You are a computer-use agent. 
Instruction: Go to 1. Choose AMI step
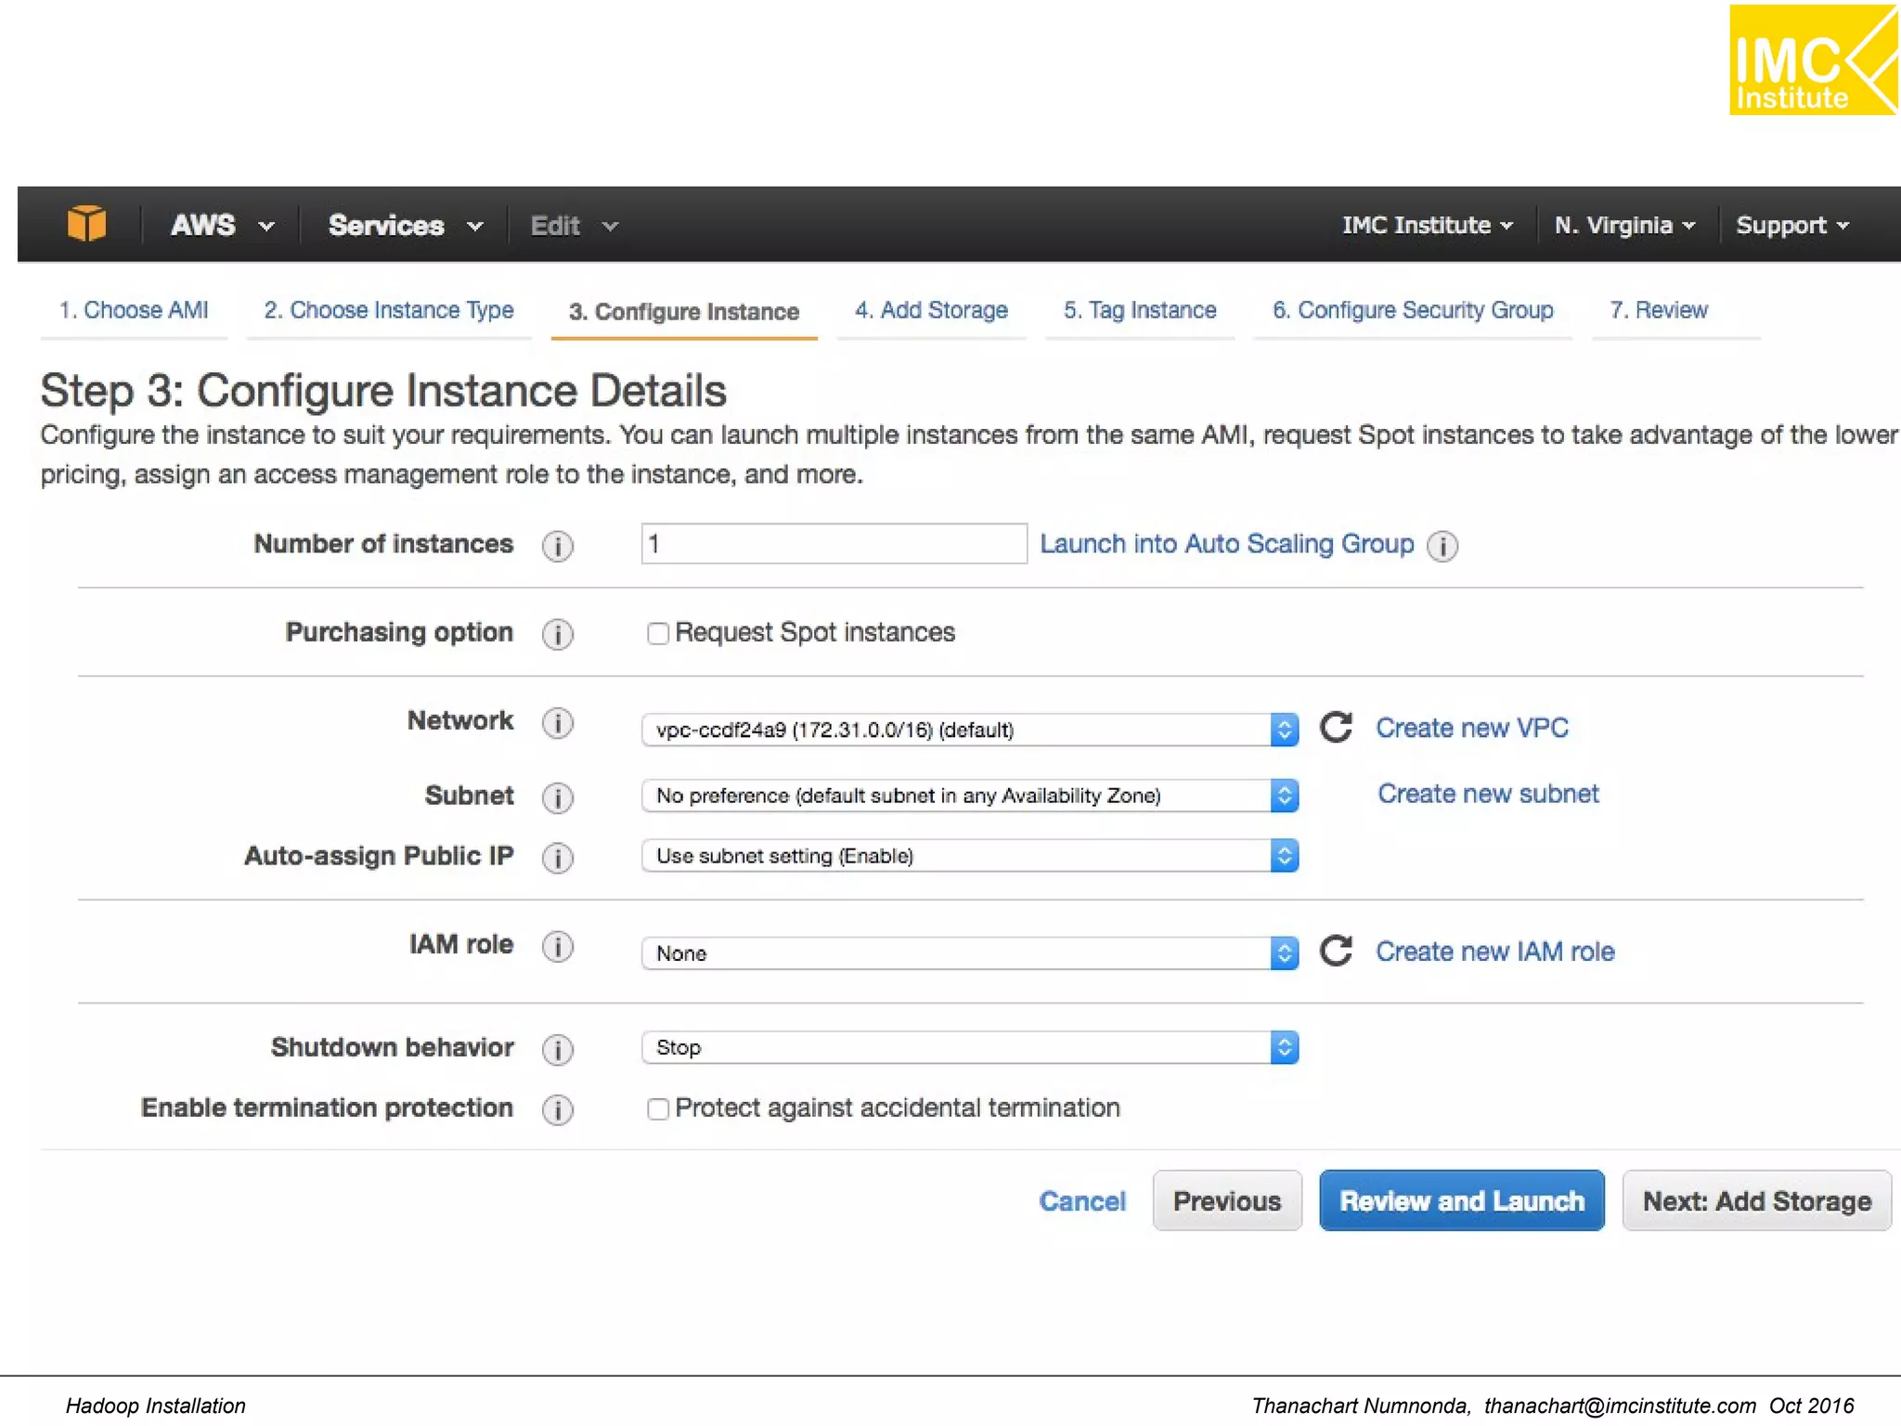[x=134, y=310]
